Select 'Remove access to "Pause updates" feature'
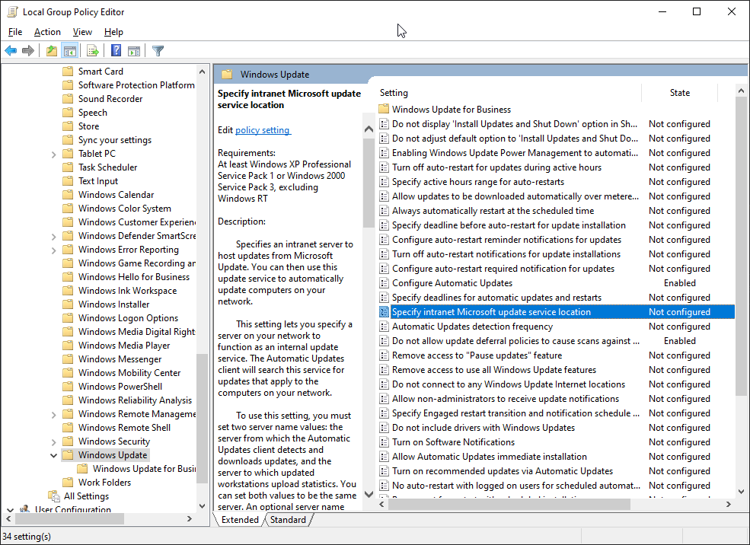This screenshot has height=545, width=750. point(477,355)
